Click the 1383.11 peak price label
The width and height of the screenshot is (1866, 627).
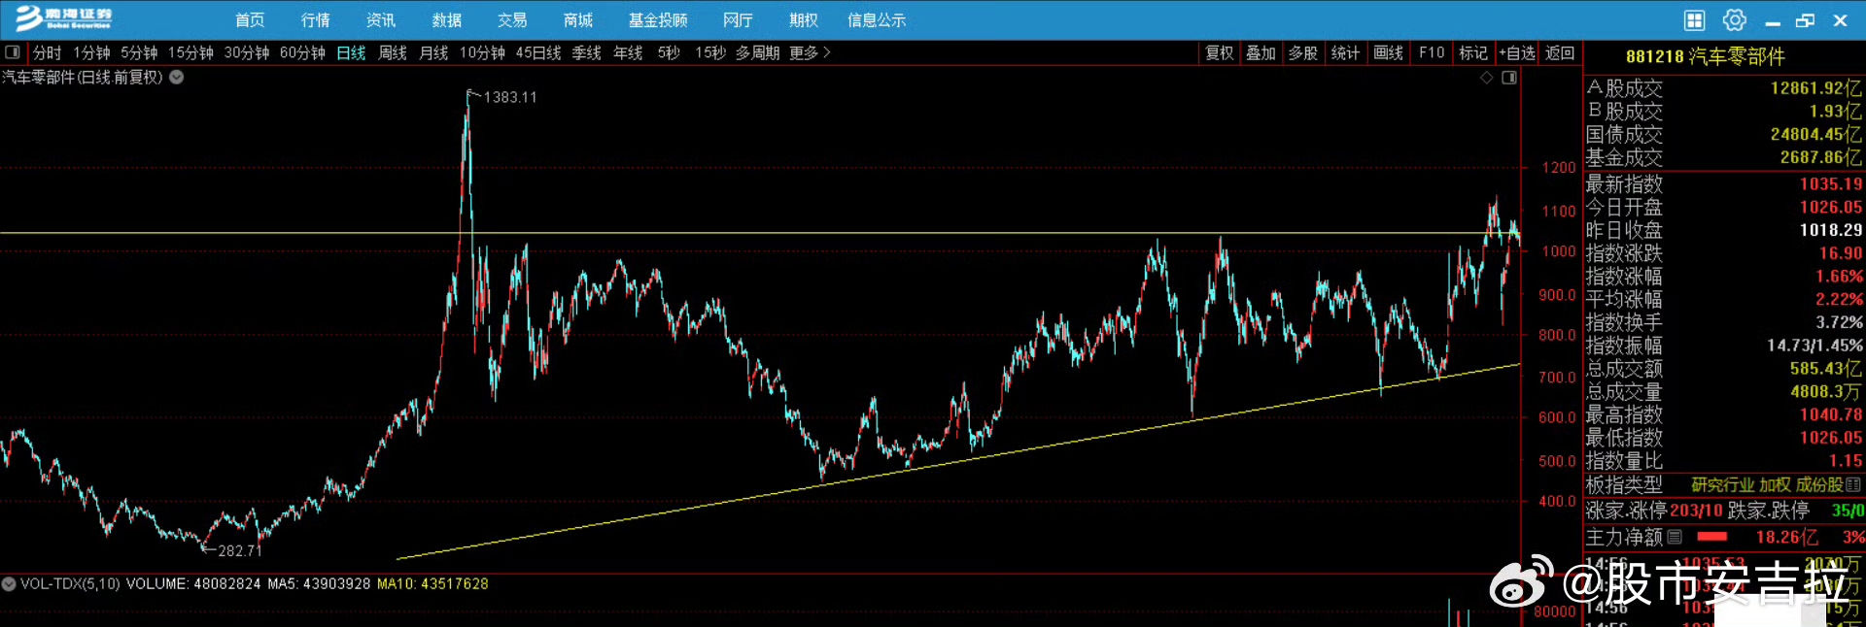point(510,97)
